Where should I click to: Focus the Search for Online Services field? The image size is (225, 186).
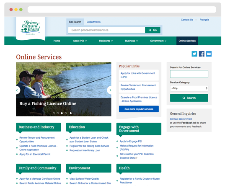pos(189,74)
